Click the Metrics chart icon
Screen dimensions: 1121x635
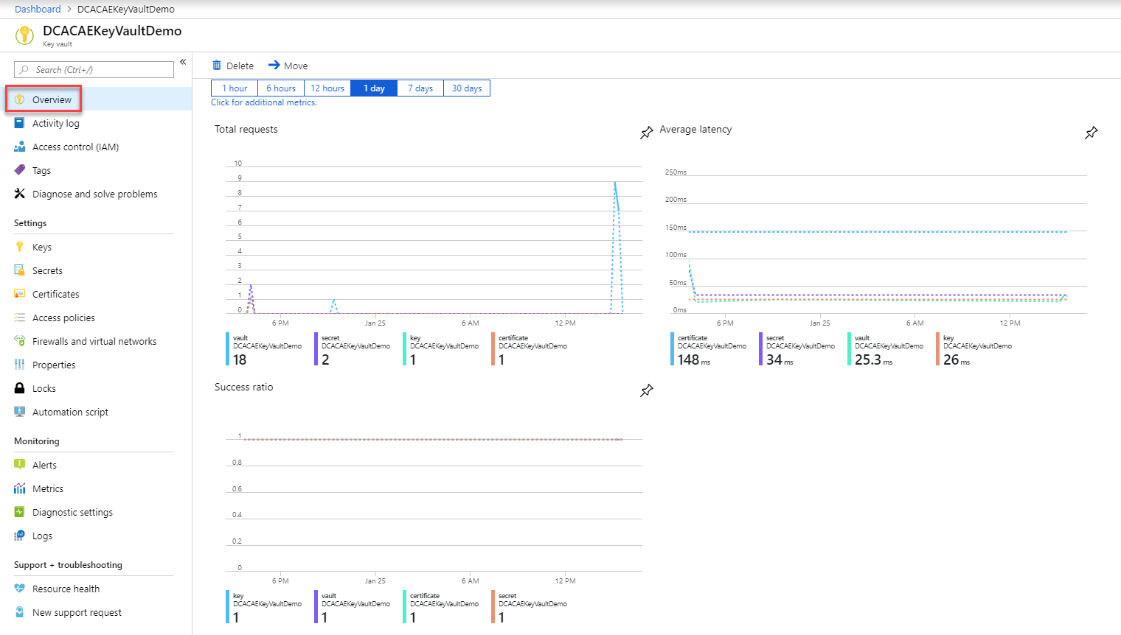point(20,488)
